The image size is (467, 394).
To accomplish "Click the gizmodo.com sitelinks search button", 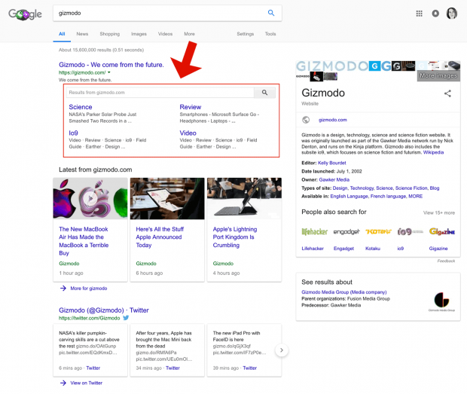I will (x=264, y=93).
